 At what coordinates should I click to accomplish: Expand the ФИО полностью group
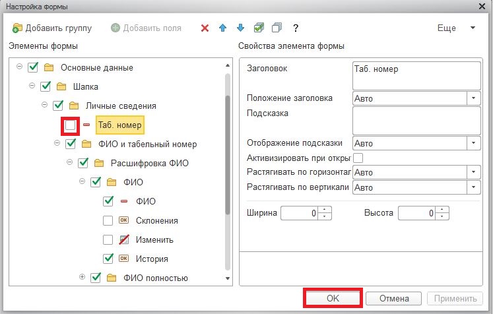[x=82, y=277]
